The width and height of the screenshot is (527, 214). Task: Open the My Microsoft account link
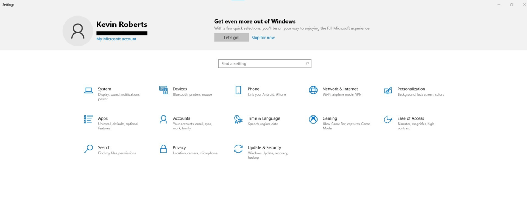coord(116,39)
